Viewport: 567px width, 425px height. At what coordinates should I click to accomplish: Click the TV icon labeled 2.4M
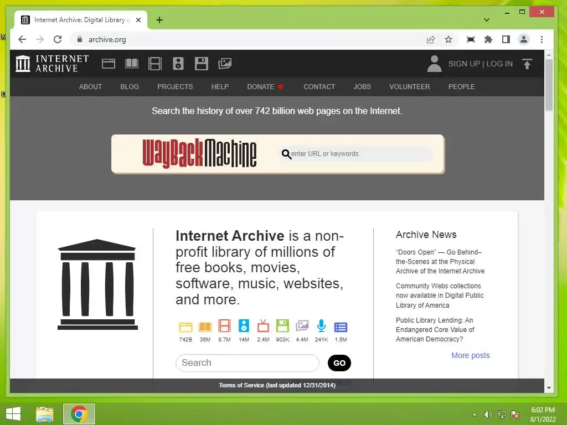tap(263, 326)
